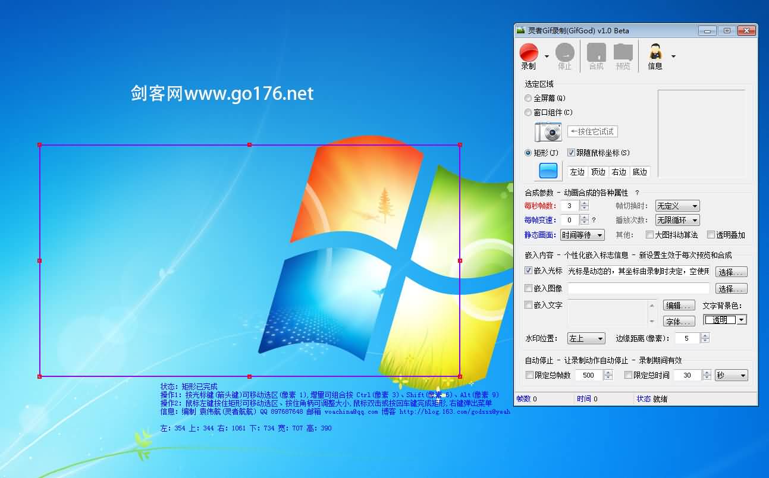Image resolution: width=769 pixels, height=478 pixels.
Task: Click the blue rectangle selection icon
Action: [548, 171]
